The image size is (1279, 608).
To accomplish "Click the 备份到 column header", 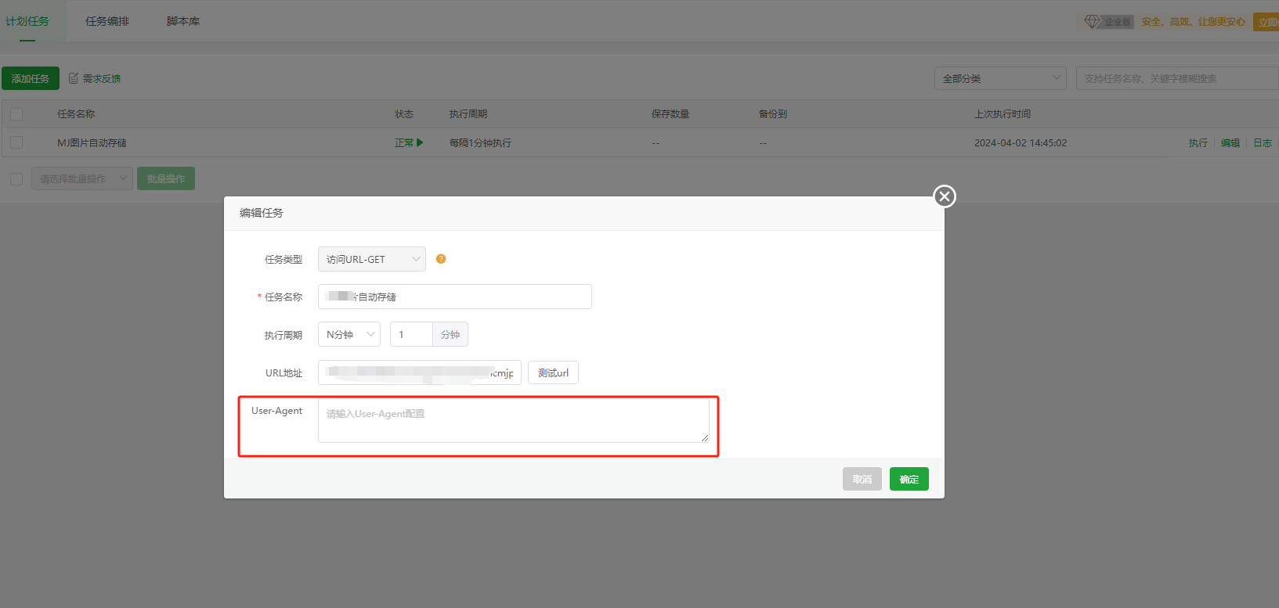I will 773,114.
